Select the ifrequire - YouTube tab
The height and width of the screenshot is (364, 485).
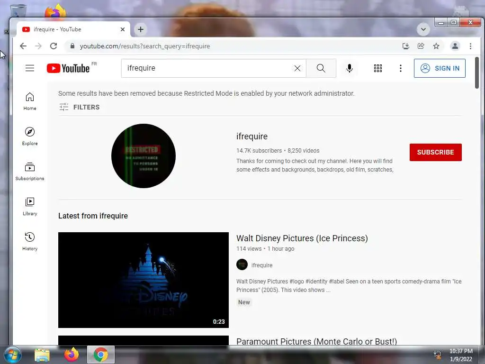73,29
